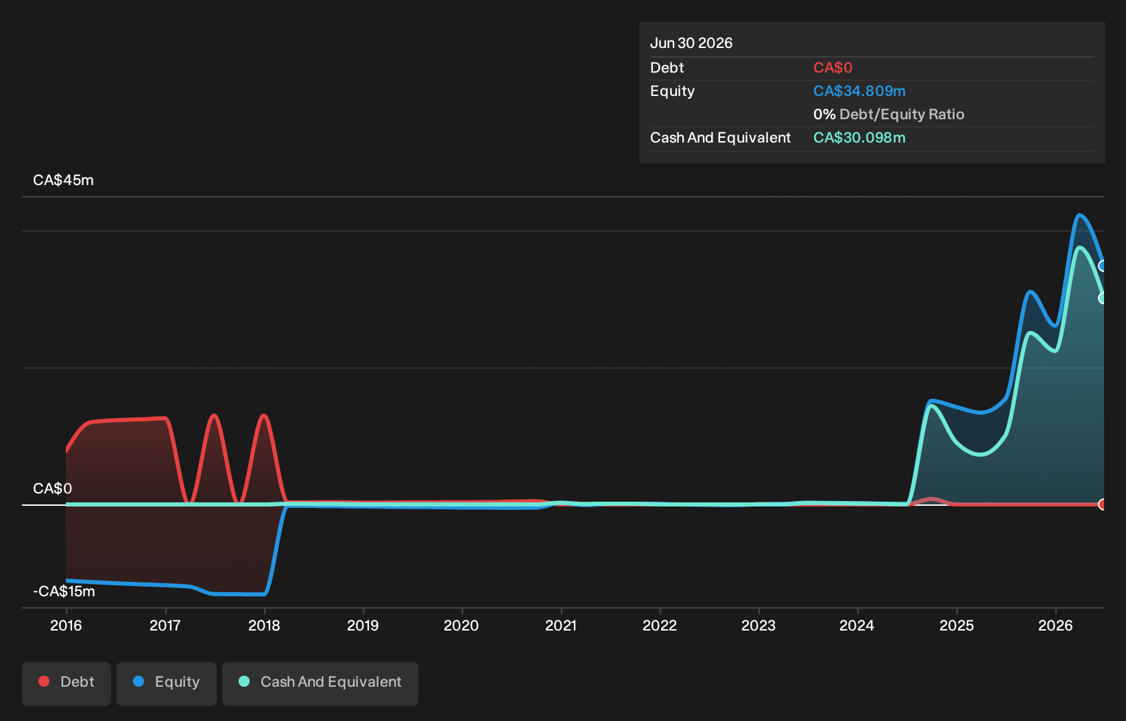Click the 2021 x-axis label
Viewport: 1126px width, 721px height.
[561, 625]
